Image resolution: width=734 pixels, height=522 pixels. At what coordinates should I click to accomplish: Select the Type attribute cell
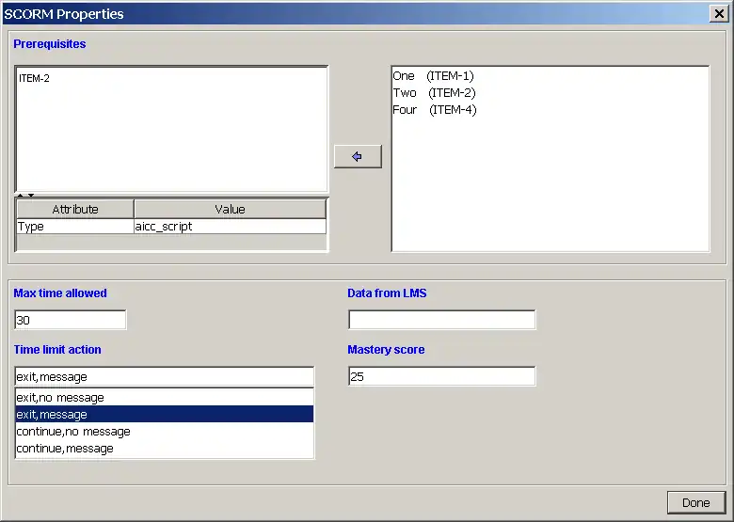click(x=75, y=227)
